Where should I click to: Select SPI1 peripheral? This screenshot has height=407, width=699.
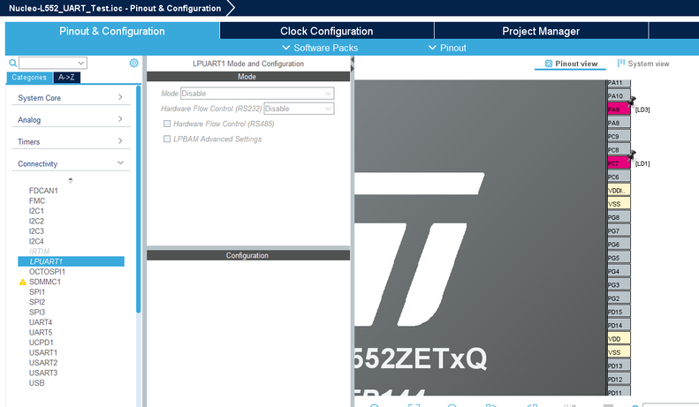tap(37, 292)
